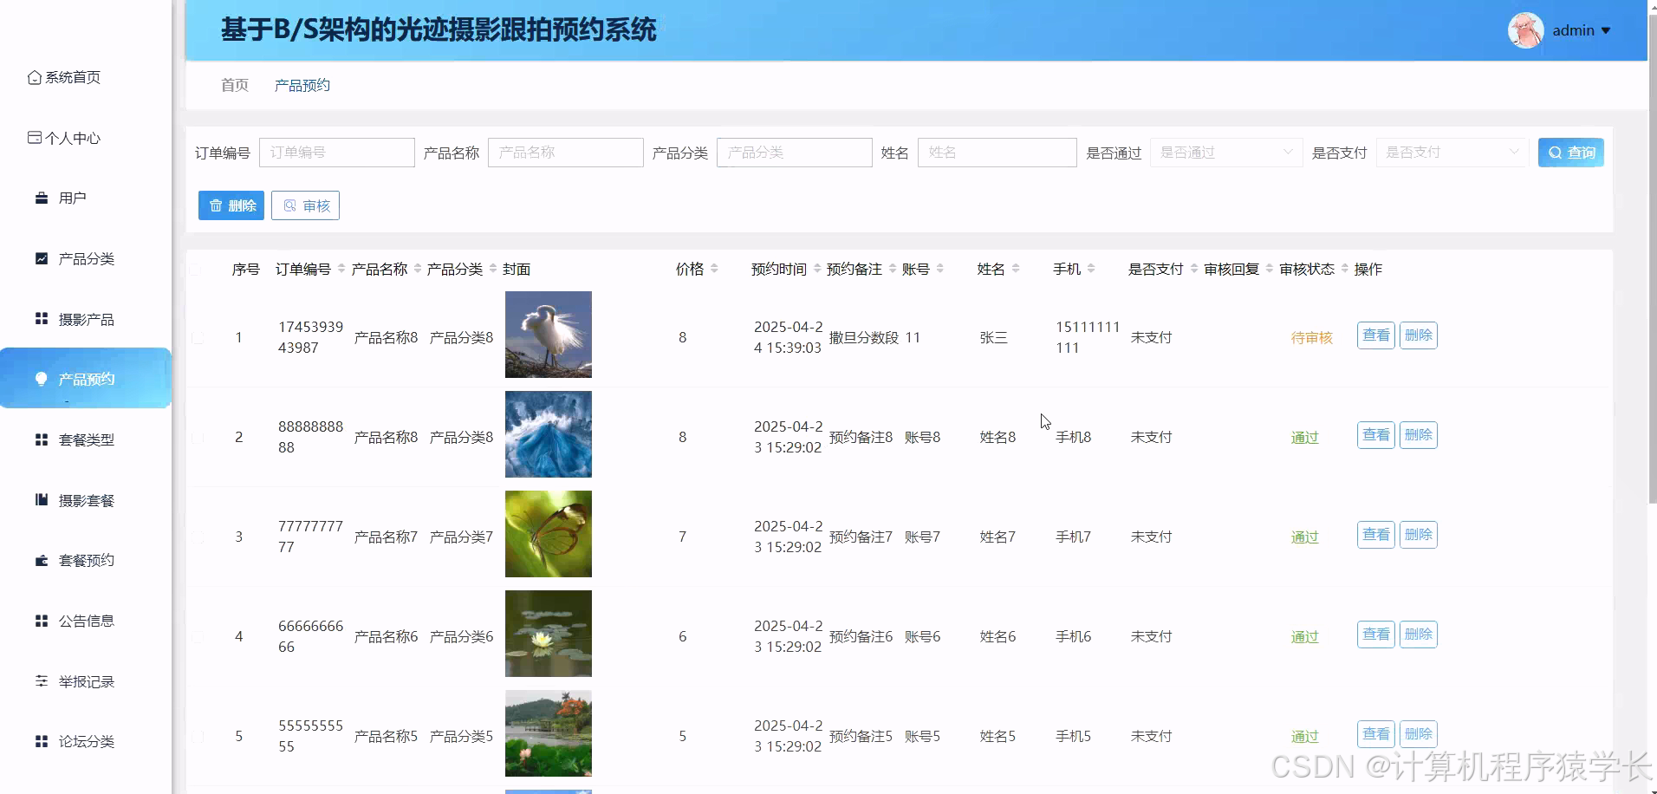Tick the checkbox for row 1
The width and height of the screenshot is (1657, 794).
tap(197, 337)
